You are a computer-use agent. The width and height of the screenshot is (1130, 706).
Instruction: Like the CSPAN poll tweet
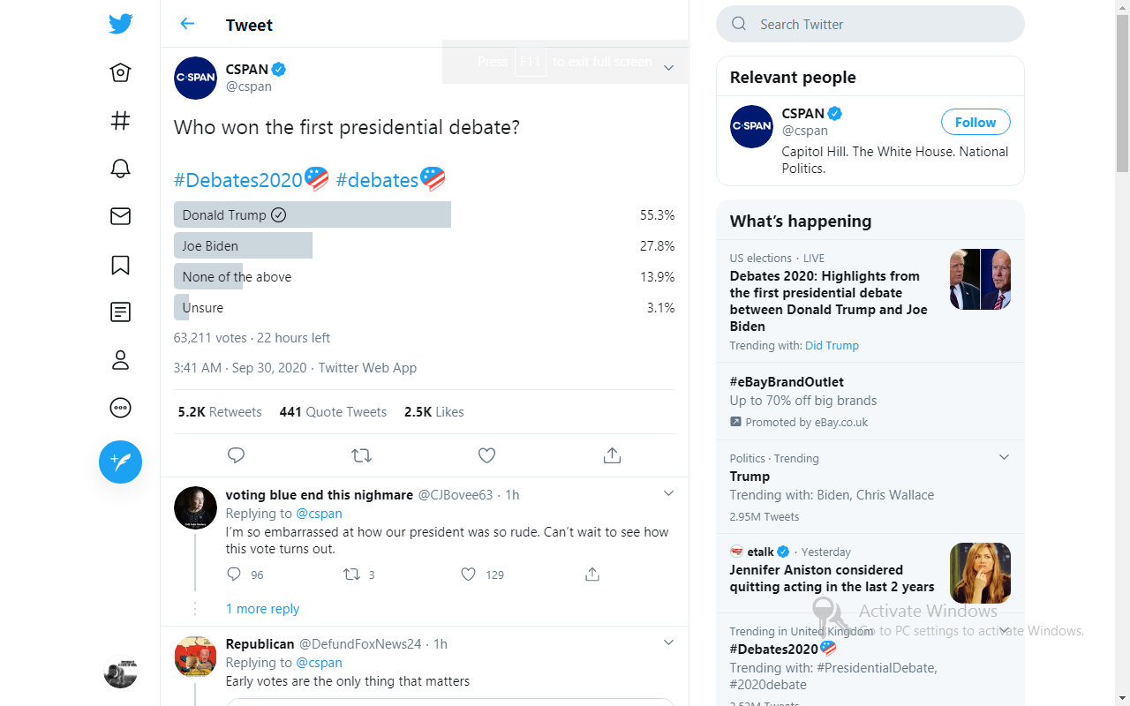pos(486,455)
